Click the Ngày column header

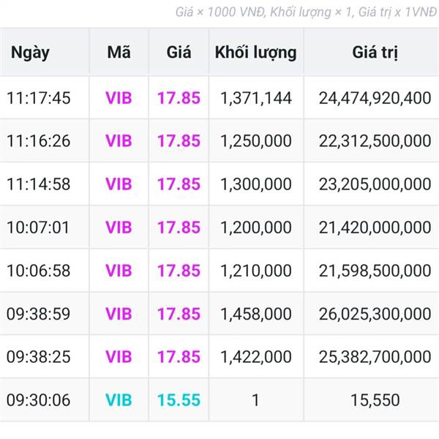click(31, 53)
